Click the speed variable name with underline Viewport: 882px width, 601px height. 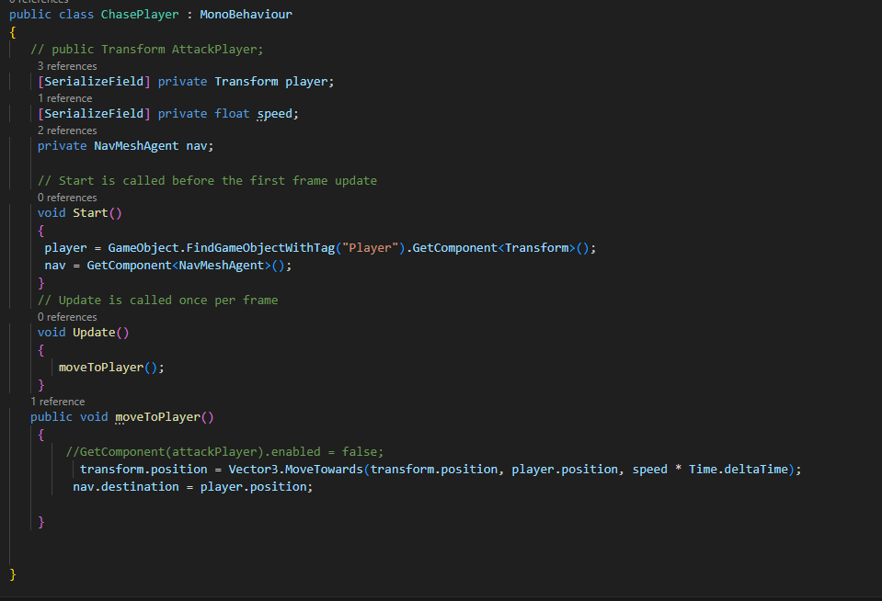(274, 114)
